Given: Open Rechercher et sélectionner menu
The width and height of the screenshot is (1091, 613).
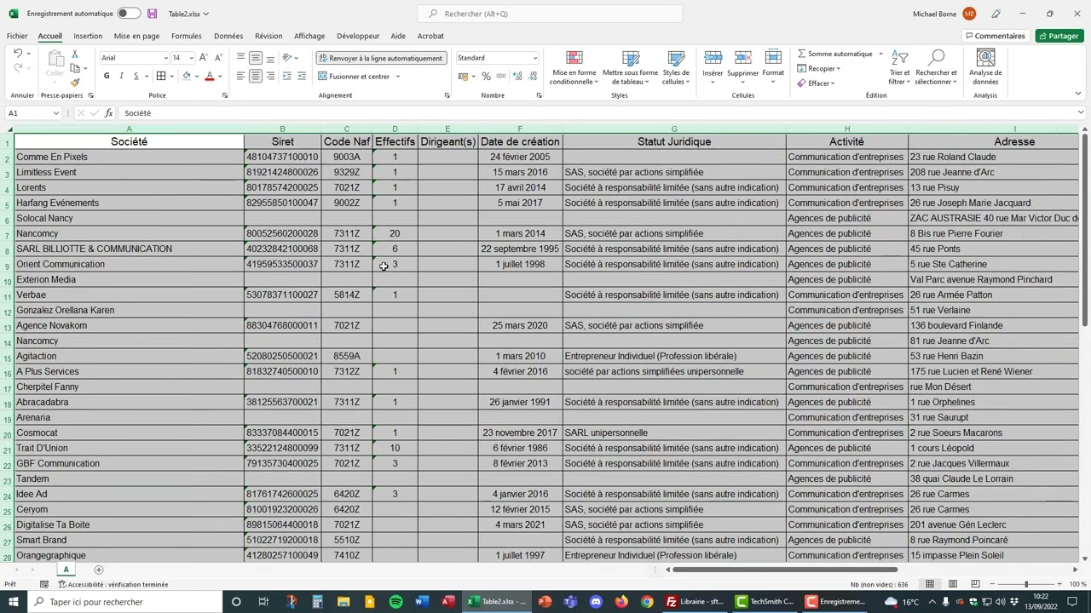Looking at the screenshot, I should [x=936, y=67].
